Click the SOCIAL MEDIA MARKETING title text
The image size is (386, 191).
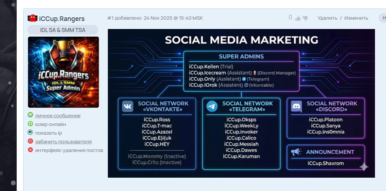click(x=241, y=40)
